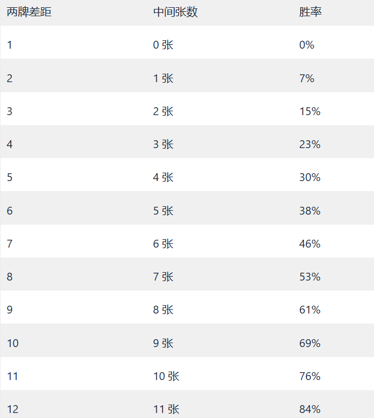Viewport: 374px width, 418px height.
Task: Select the "5 张" middle cards cell
Action: 163,211
